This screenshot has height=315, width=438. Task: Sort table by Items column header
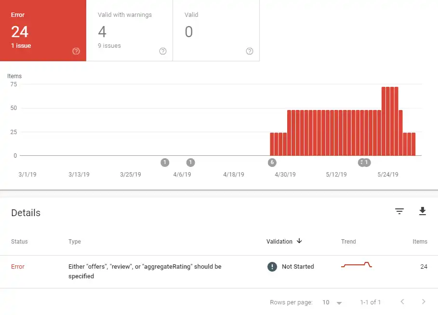420,241
